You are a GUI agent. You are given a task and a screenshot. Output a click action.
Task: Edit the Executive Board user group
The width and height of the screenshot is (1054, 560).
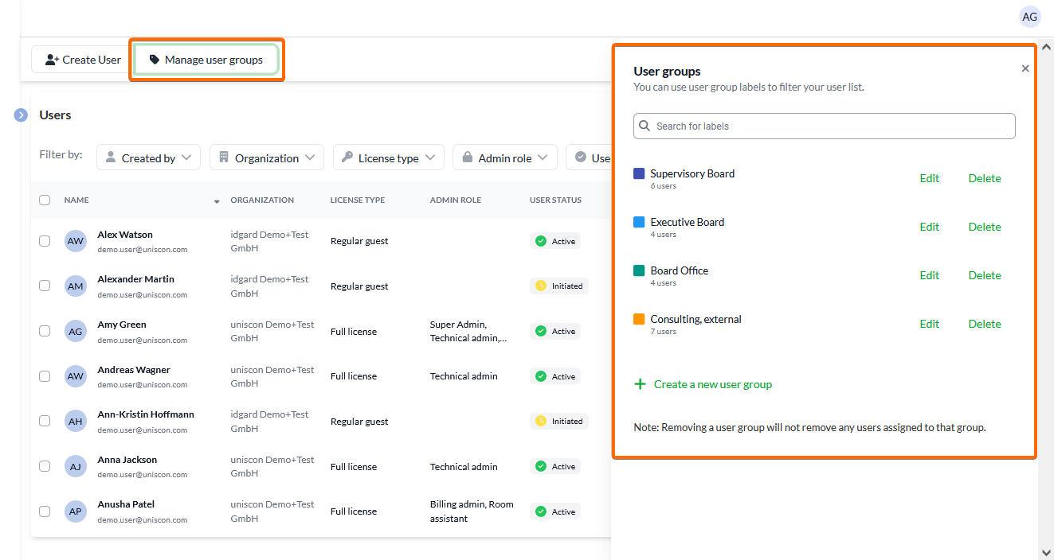[929, 227]
